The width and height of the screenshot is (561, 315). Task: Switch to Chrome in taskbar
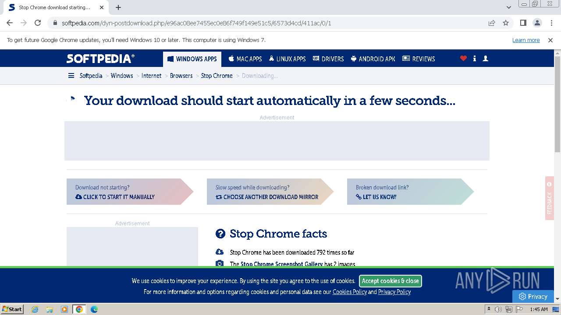[x=79, y=309]
